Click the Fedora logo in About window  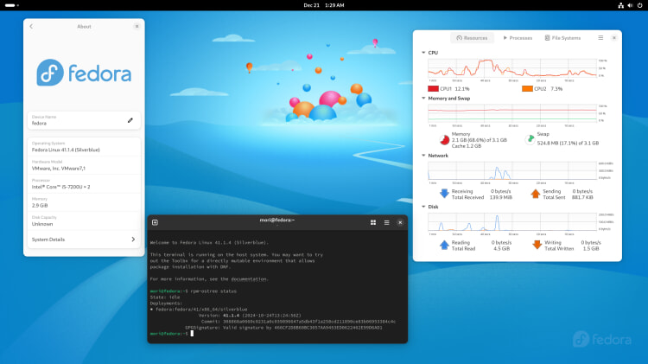coord(84,73)
